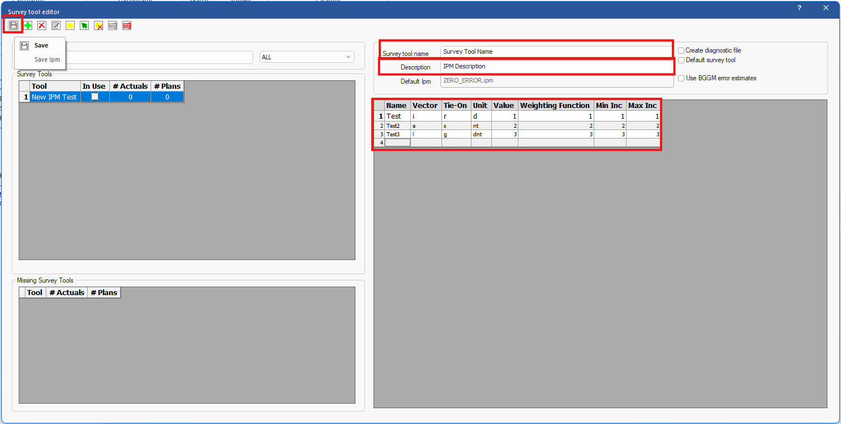
Task: Click the yellow folder with red X icon
Action: point(98,25)
